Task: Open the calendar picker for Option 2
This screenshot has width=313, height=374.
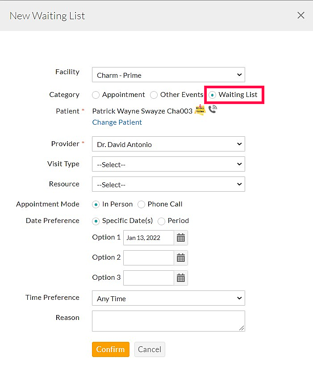Action: 180,257
